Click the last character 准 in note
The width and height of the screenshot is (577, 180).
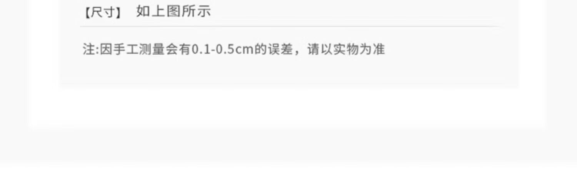click(379, 50)
